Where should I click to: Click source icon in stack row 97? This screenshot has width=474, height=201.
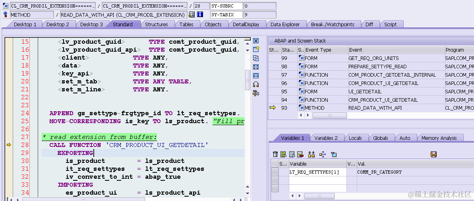[x=301, y=75]
